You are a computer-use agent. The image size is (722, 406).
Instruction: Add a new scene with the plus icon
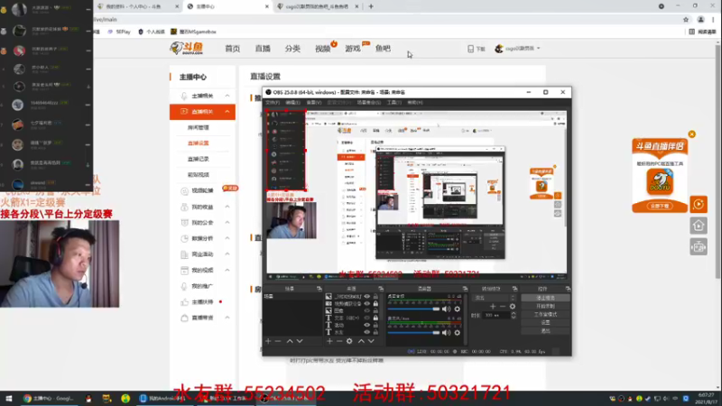268,341
